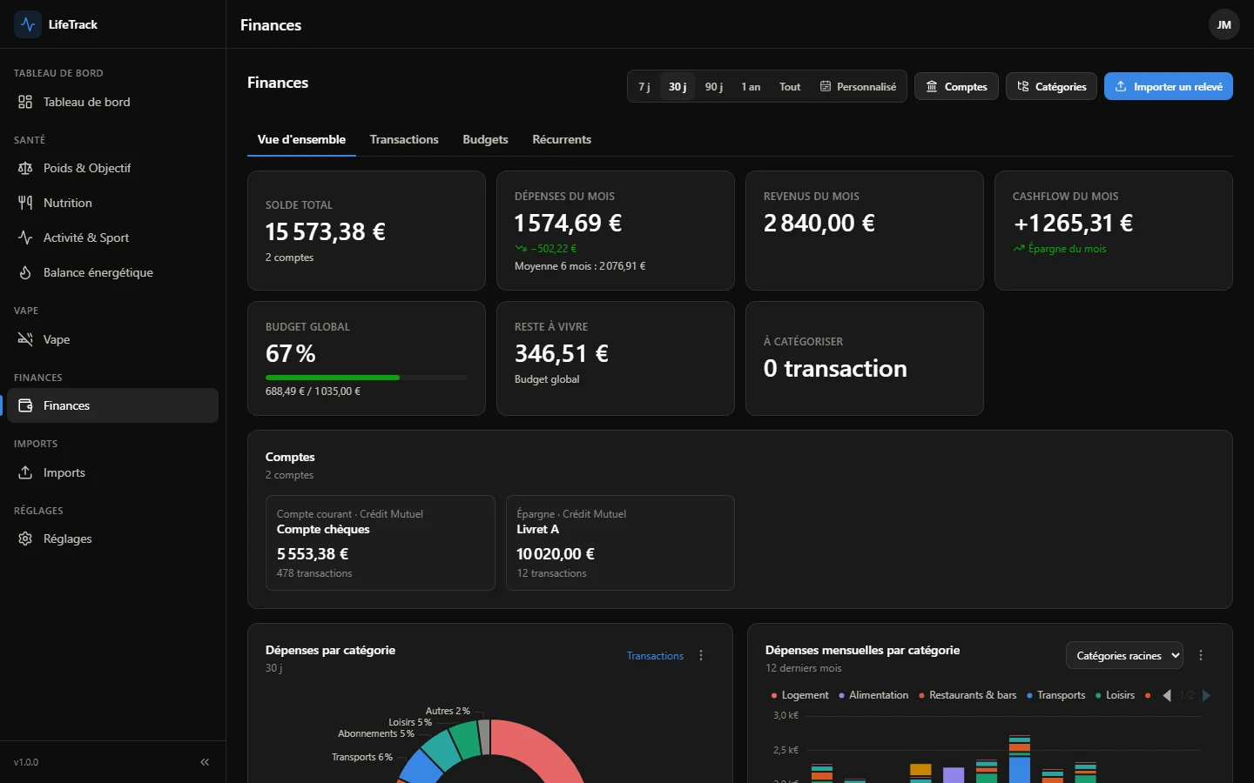
Task: Click the 'Autres 2 %' donut label
Action: (x=448, y=711)
